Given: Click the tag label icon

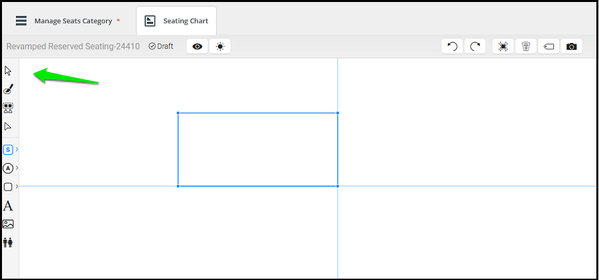Looking at the screenshot, I should [549, 46].
